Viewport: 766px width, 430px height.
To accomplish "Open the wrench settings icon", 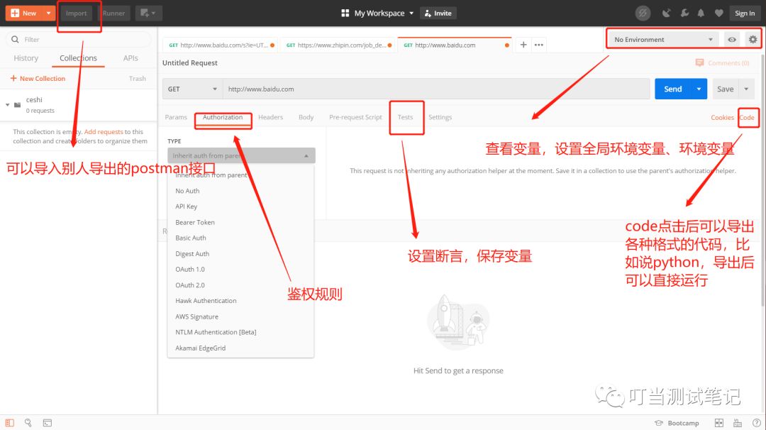I will click(684, 13).
